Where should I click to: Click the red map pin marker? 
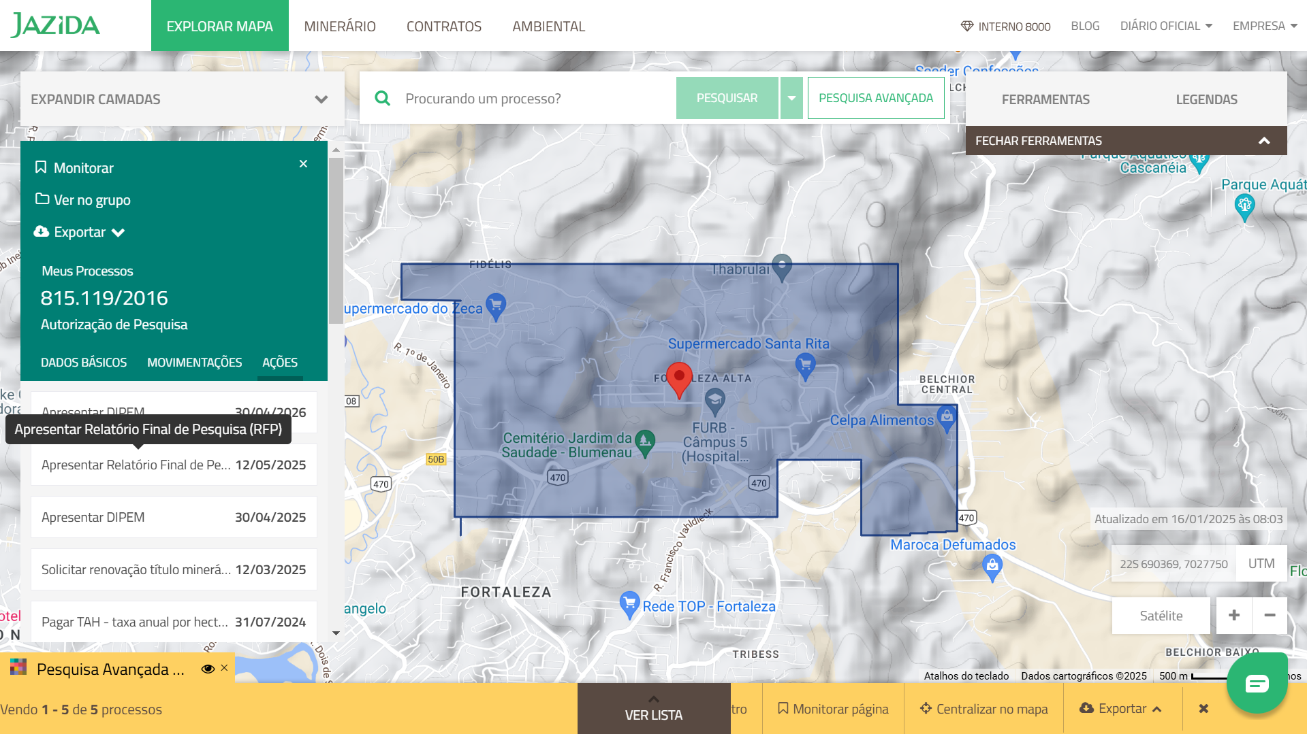point(679,380)
